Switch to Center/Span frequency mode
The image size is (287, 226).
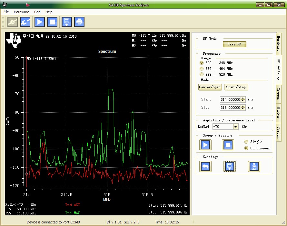(210, 87)
